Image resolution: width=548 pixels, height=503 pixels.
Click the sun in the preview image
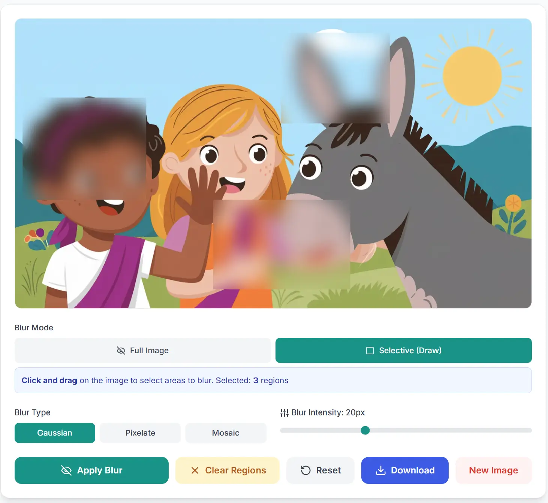472,76
